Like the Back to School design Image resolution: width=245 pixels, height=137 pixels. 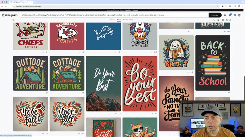(x=229, y=93)
